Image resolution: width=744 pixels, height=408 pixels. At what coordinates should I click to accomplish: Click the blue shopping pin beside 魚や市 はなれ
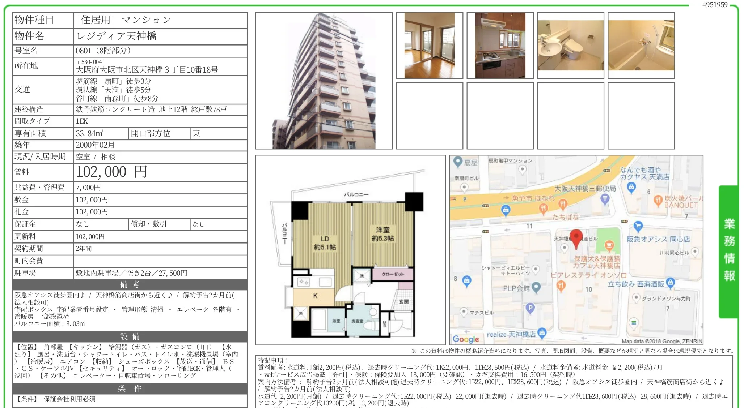[506, 210]
